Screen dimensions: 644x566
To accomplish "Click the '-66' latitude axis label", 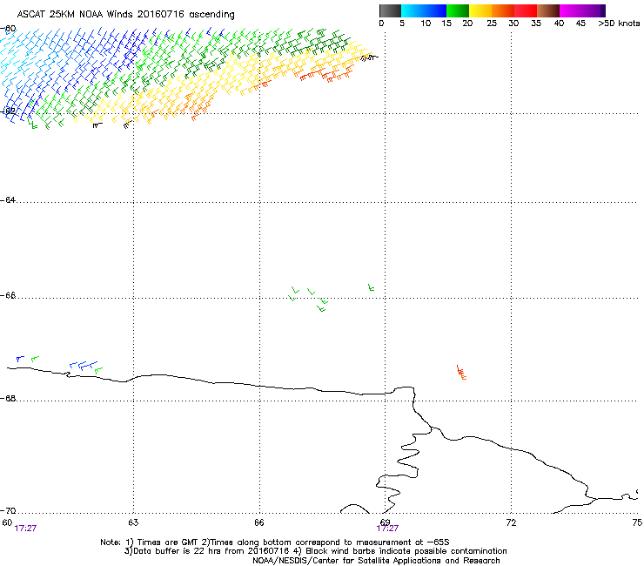I will (8, 295).
